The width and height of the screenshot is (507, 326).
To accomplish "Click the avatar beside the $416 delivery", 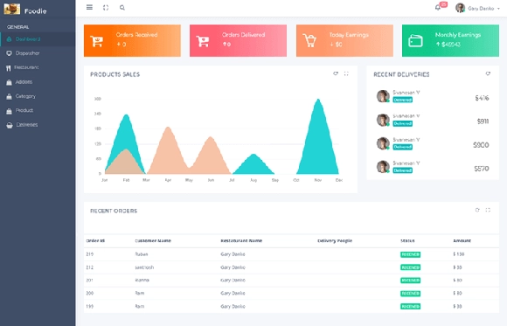I will (383, 96).
